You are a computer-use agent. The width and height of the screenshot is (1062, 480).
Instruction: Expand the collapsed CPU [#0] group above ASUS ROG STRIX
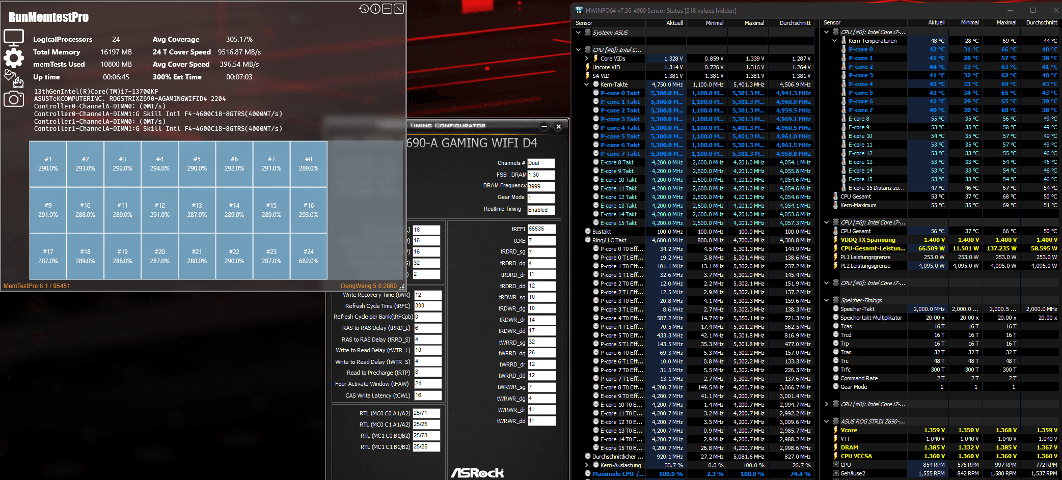pos(827,404)
